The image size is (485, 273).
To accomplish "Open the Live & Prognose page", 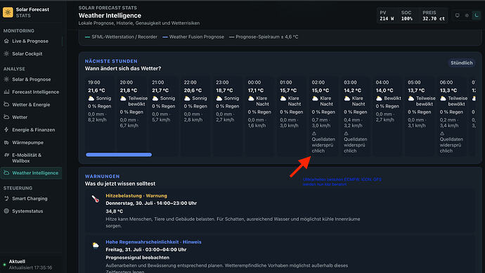I will pyautogui.click(x=31, y=42).
